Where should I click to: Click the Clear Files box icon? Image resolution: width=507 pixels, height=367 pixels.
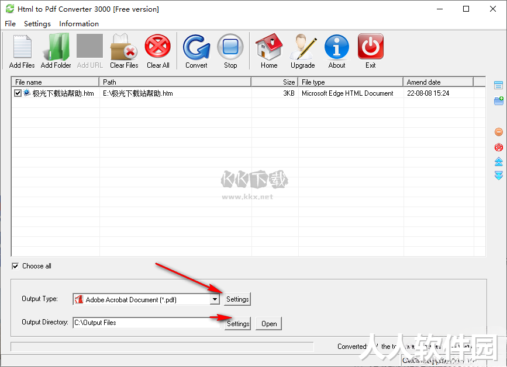(124, 47)
